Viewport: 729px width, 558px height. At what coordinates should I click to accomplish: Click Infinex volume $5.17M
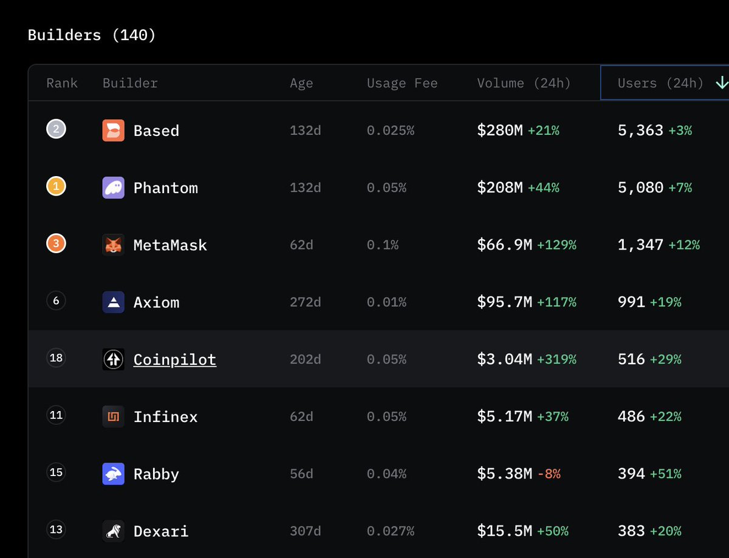[505, 417]
